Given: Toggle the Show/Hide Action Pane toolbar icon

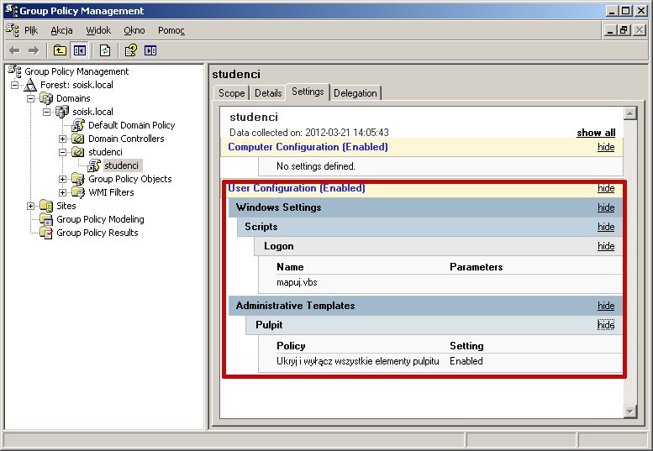Looking at the screenshot, I should tap(150, 50).
